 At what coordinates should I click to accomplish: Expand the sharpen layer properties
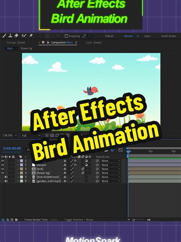(18, 165)
